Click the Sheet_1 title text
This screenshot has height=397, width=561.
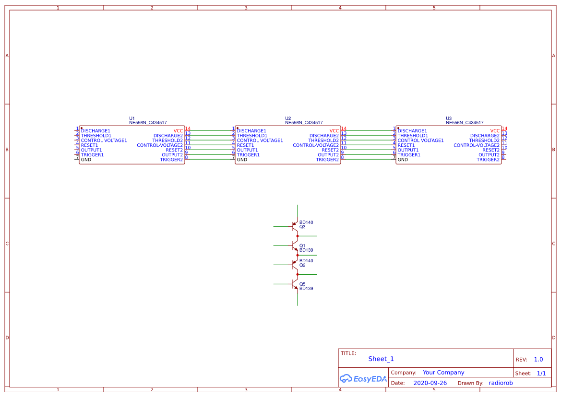381,359
